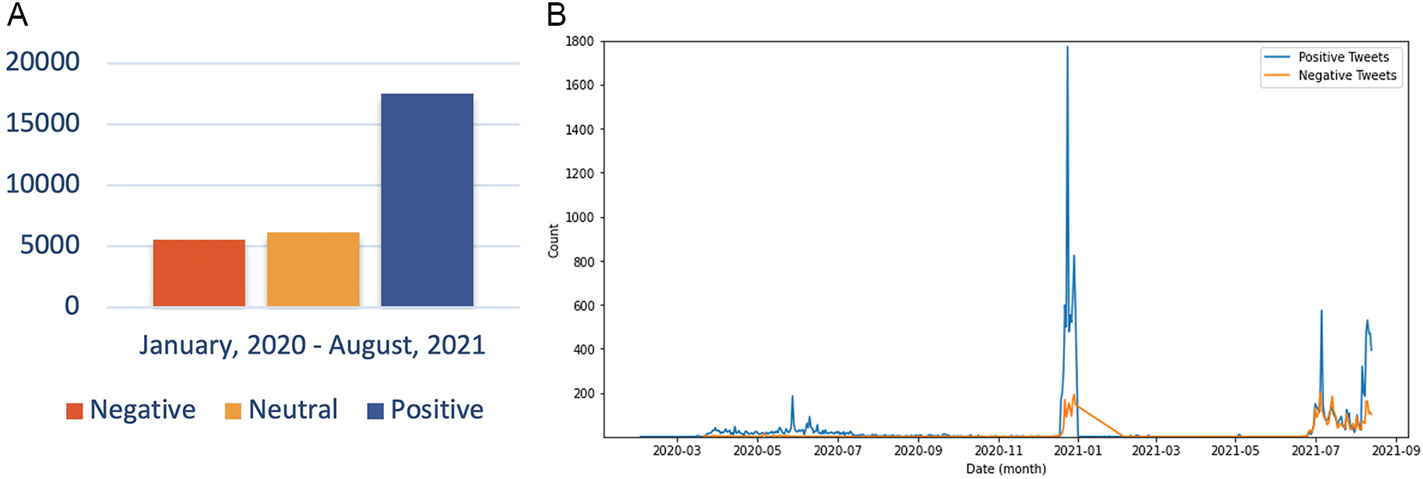
Task: Click the blue Positive legend swatch
Action: click(375, 410)
